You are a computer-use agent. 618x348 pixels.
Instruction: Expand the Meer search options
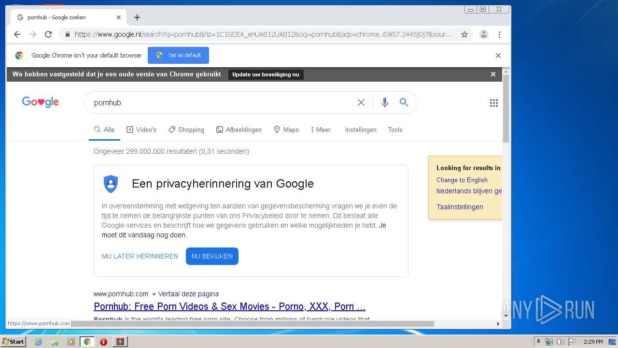(321, 130)
